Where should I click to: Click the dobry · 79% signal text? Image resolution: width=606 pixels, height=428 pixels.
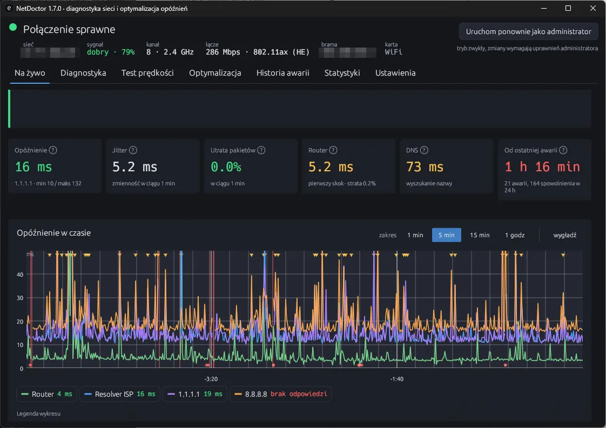tap(111, 52)
